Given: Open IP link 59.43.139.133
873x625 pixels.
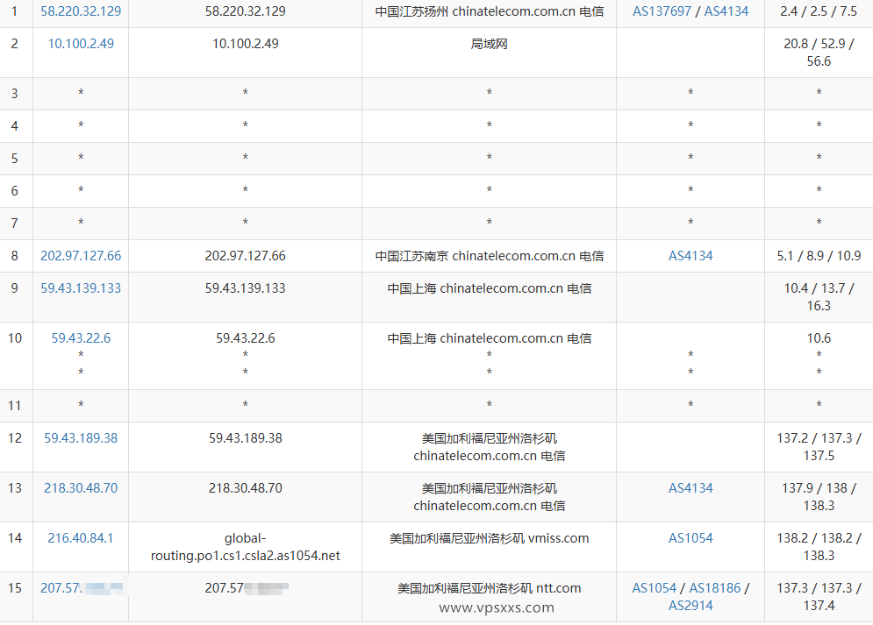Looking at the screenshot, I should [81, 288].
